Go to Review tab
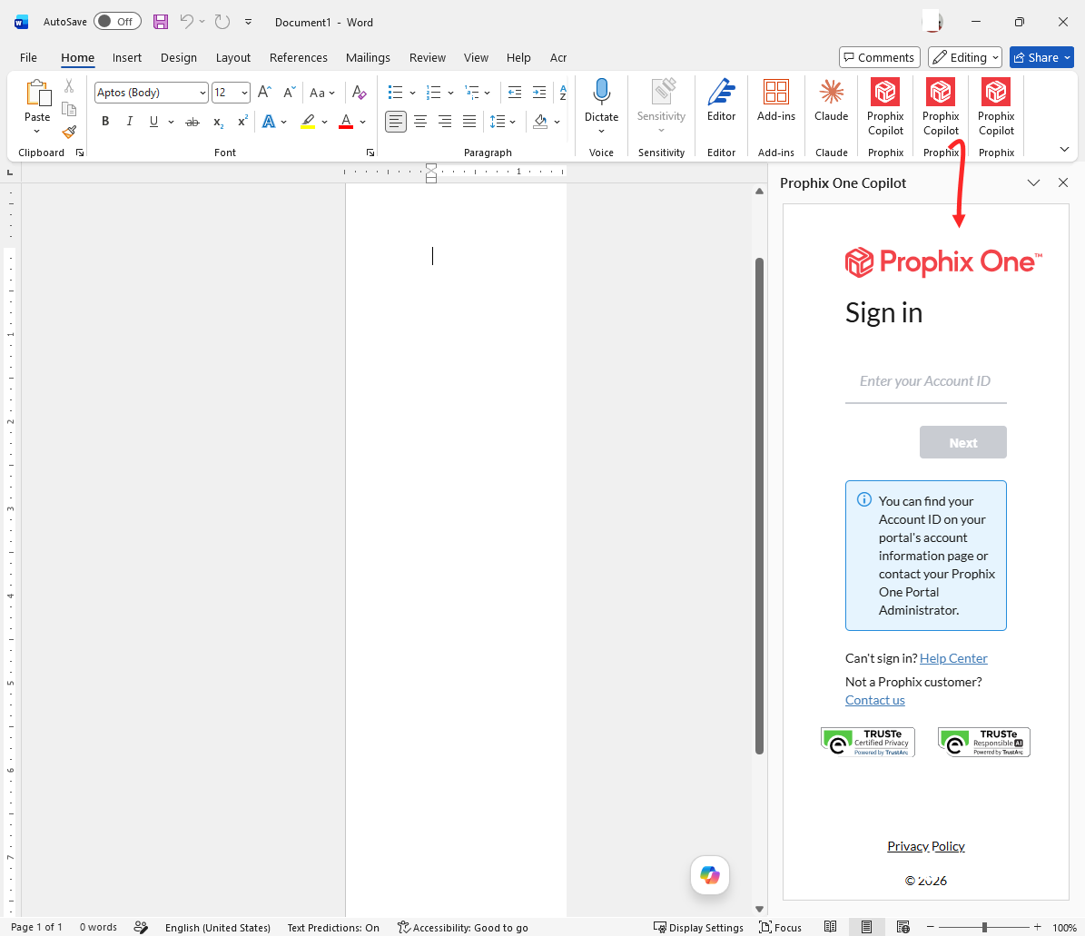 [x=427, y=57]
